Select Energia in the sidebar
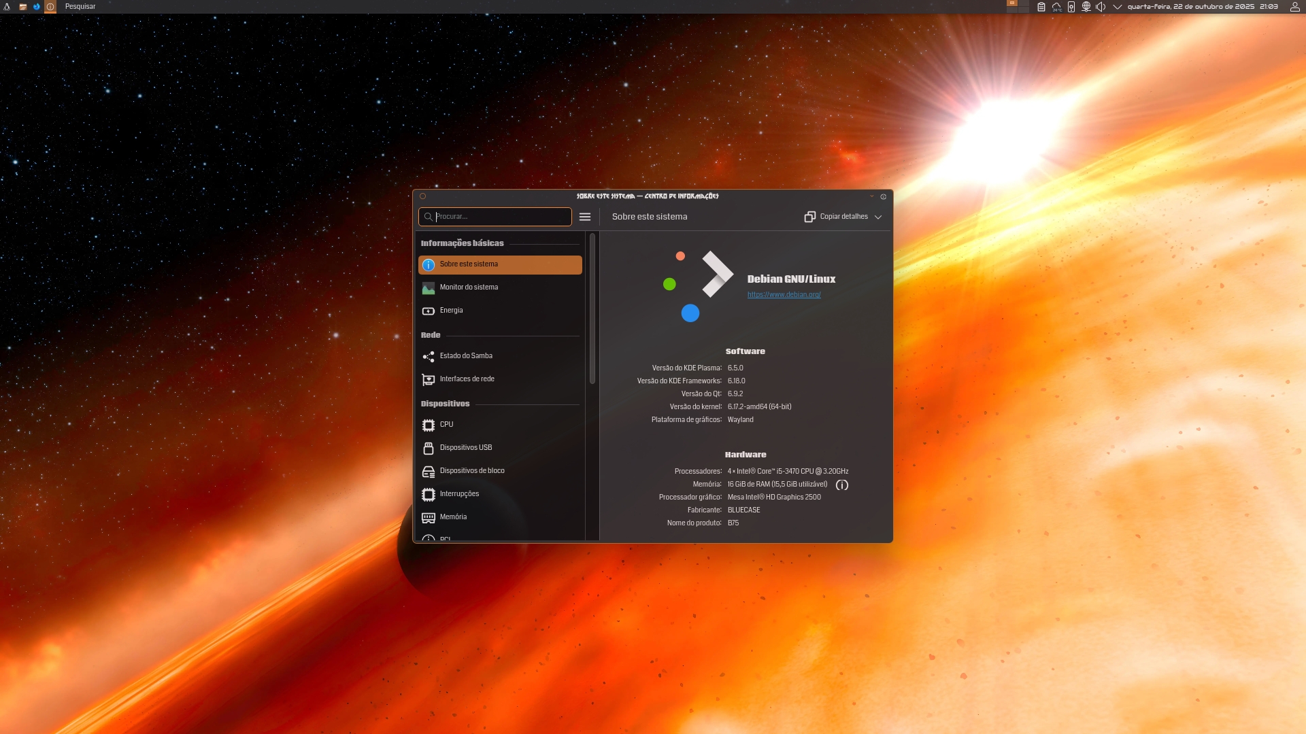1306x734 pixels. pos(500,311)
